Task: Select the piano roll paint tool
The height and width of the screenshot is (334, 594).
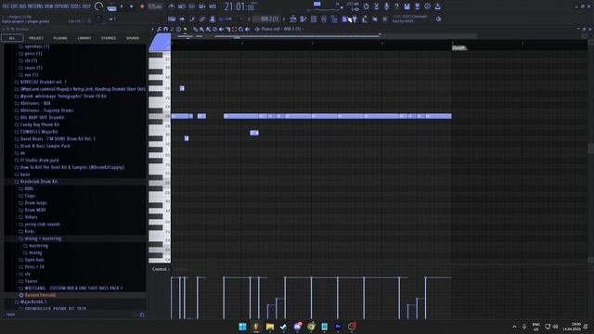Action: 201,29
